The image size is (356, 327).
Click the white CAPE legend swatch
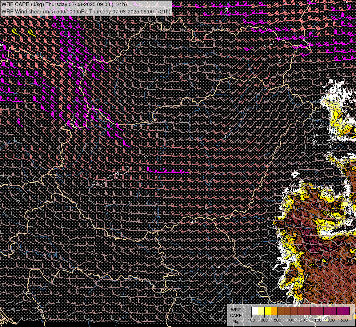click(x=255, y=311)
